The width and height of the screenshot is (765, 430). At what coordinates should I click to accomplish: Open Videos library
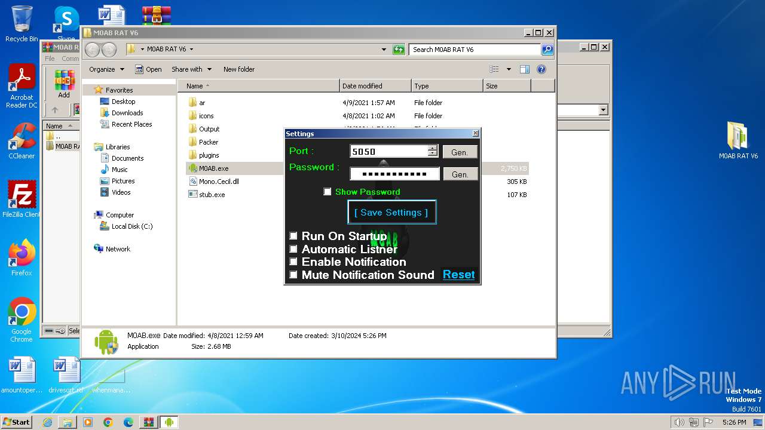pyautogui.click(x=121, y=192)
